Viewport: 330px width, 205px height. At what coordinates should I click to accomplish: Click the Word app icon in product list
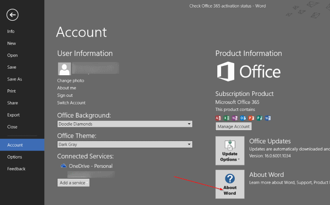267,118
